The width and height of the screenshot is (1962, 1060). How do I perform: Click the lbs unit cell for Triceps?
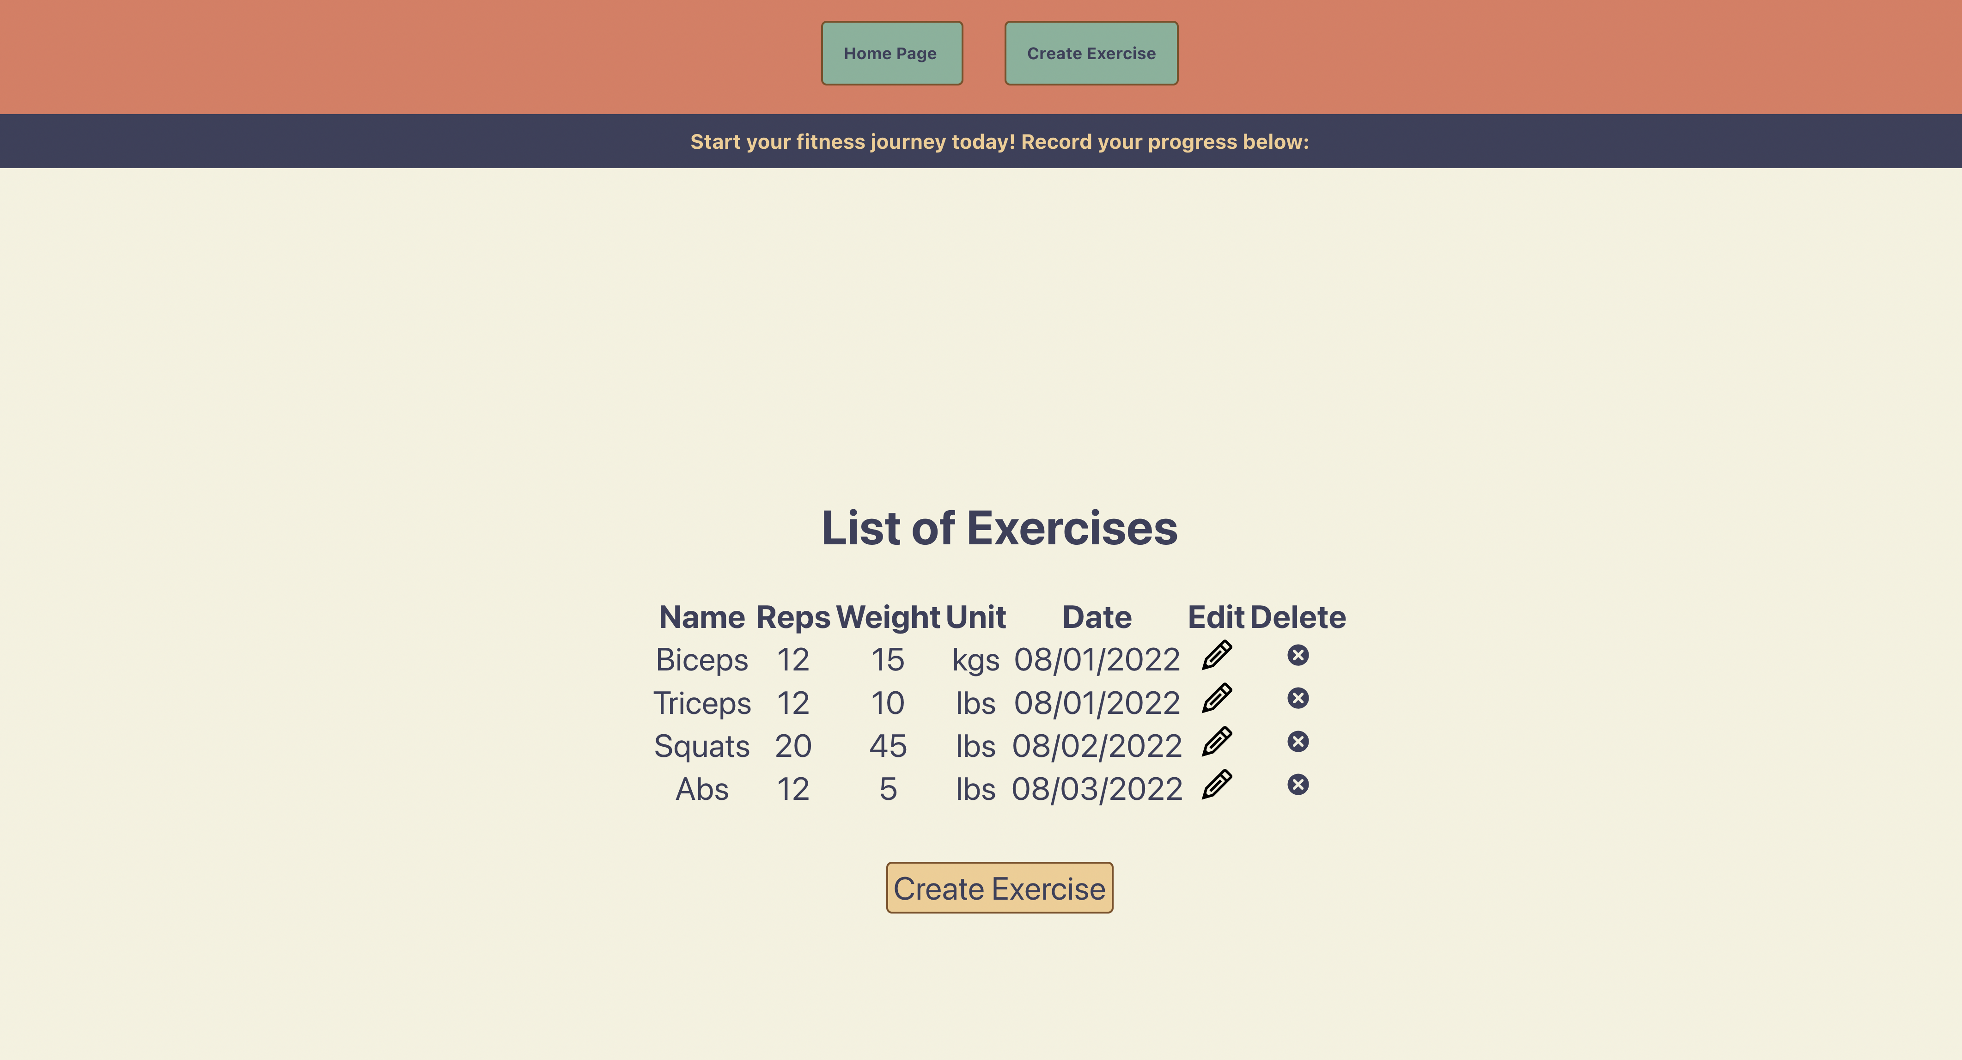(x=975, y=704)
